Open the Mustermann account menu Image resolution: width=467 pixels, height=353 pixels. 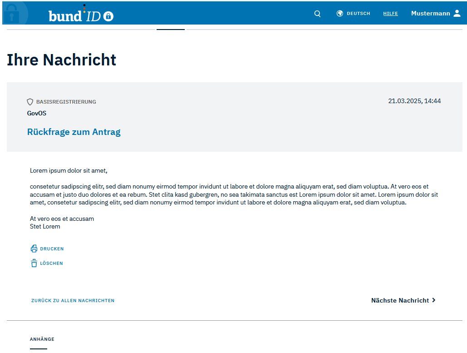(430, 14)
